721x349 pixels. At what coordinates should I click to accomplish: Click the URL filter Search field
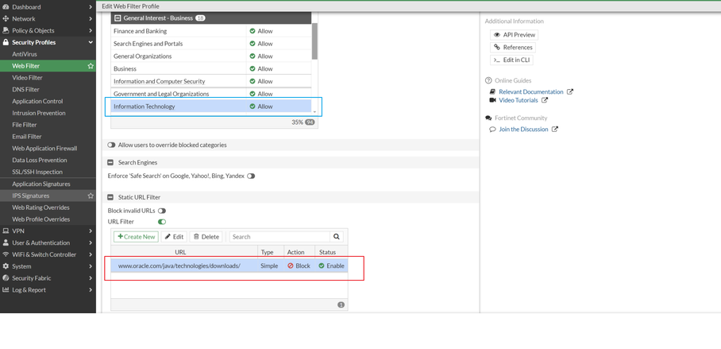(280, 237)
